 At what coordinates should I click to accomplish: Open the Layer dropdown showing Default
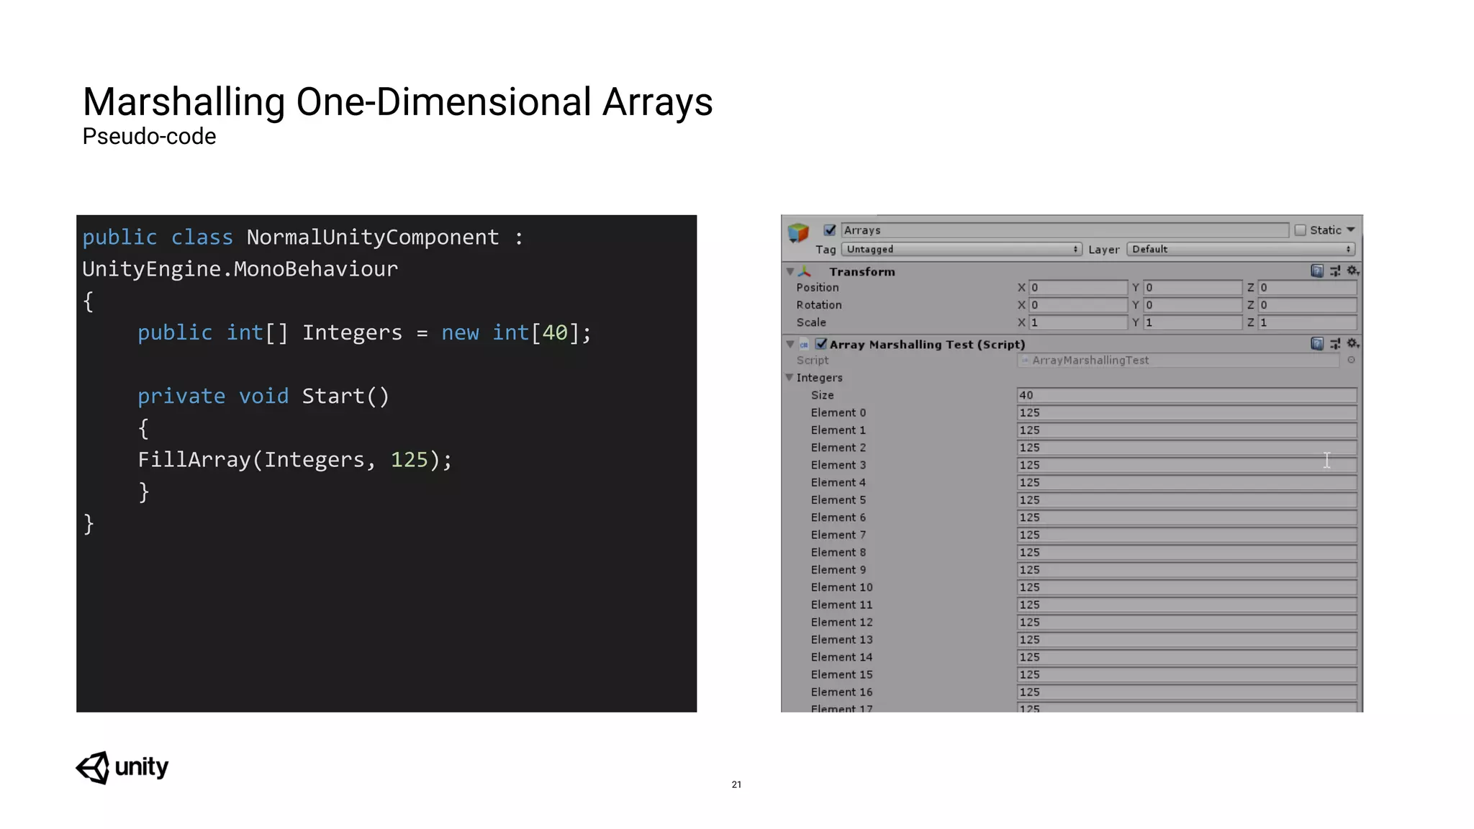coord(1241,249)
